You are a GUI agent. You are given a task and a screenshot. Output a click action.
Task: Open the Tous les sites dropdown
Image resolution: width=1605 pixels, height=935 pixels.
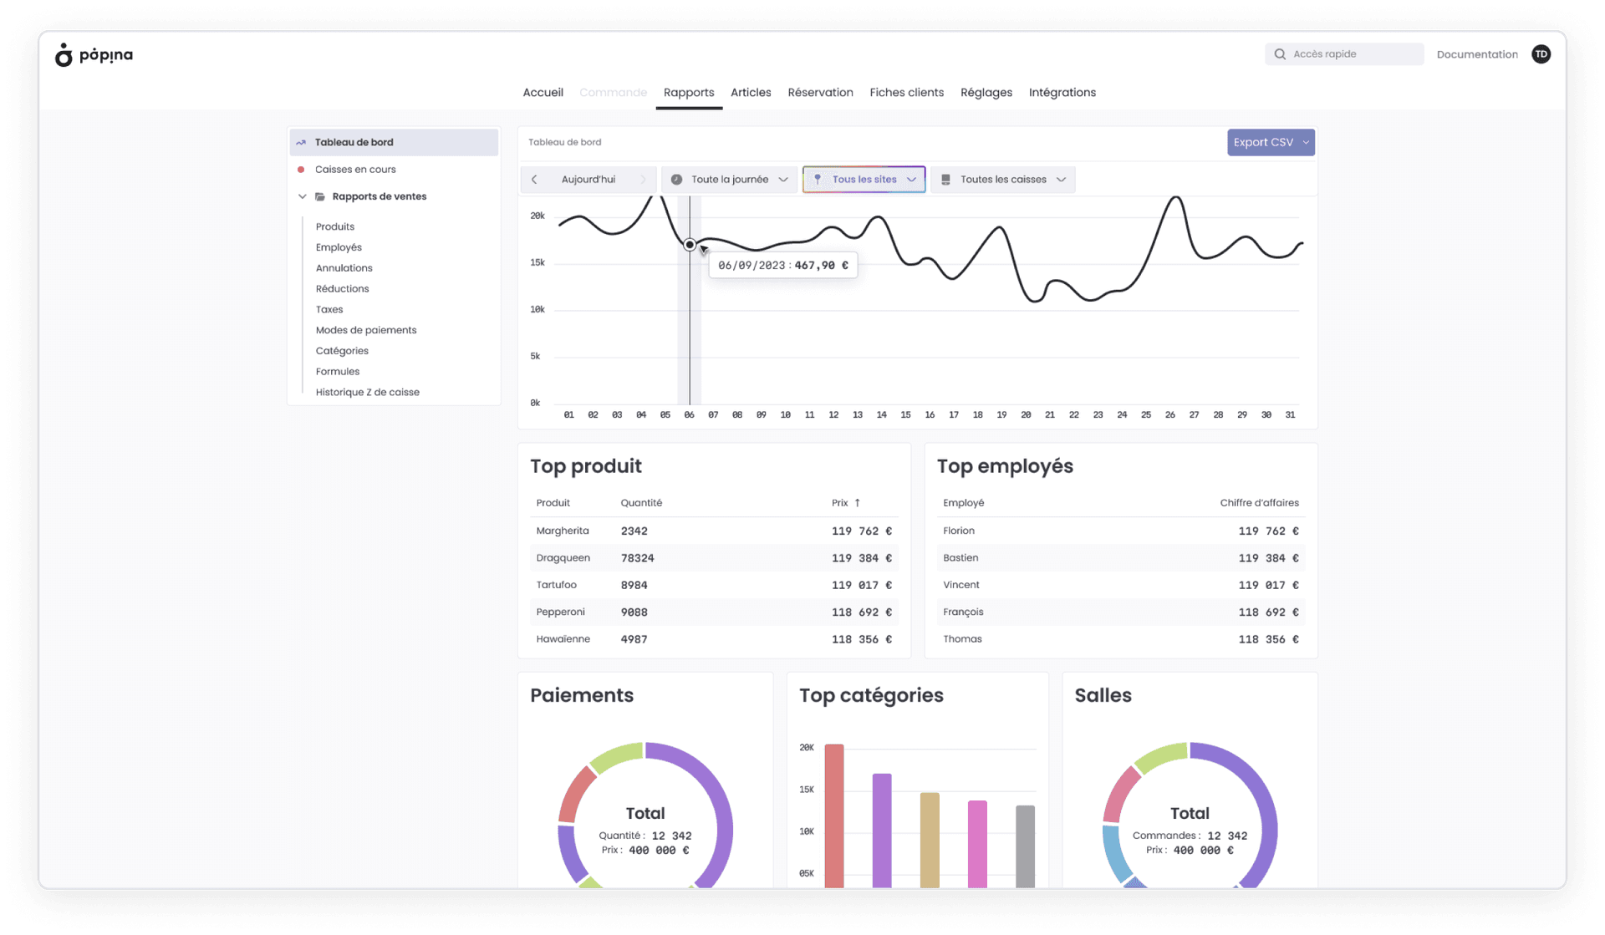(864, 180)
